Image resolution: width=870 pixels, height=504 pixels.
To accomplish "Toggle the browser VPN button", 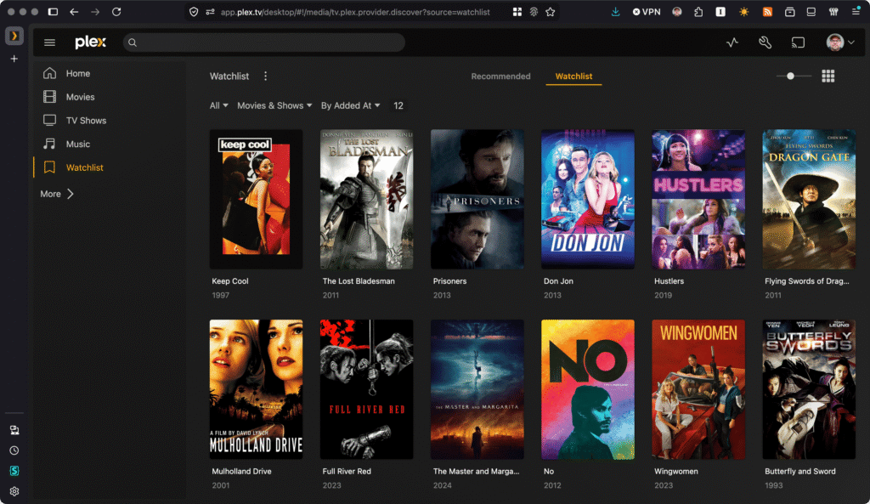I will coord(647,12).
